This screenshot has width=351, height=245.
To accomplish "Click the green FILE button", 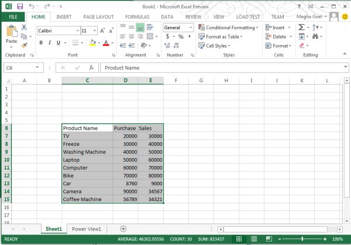I will [13, 17].
